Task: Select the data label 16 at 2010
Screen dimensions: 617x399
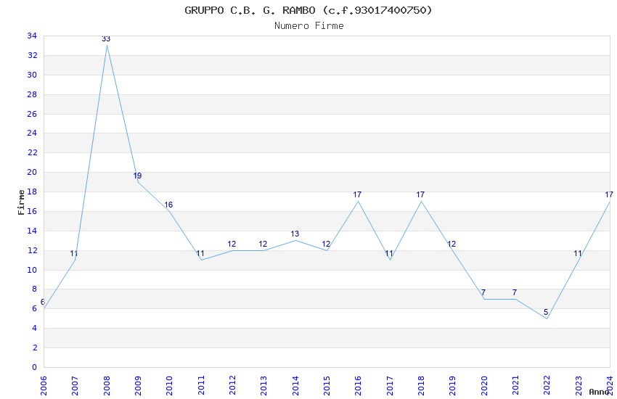Action: coord(168,205)
